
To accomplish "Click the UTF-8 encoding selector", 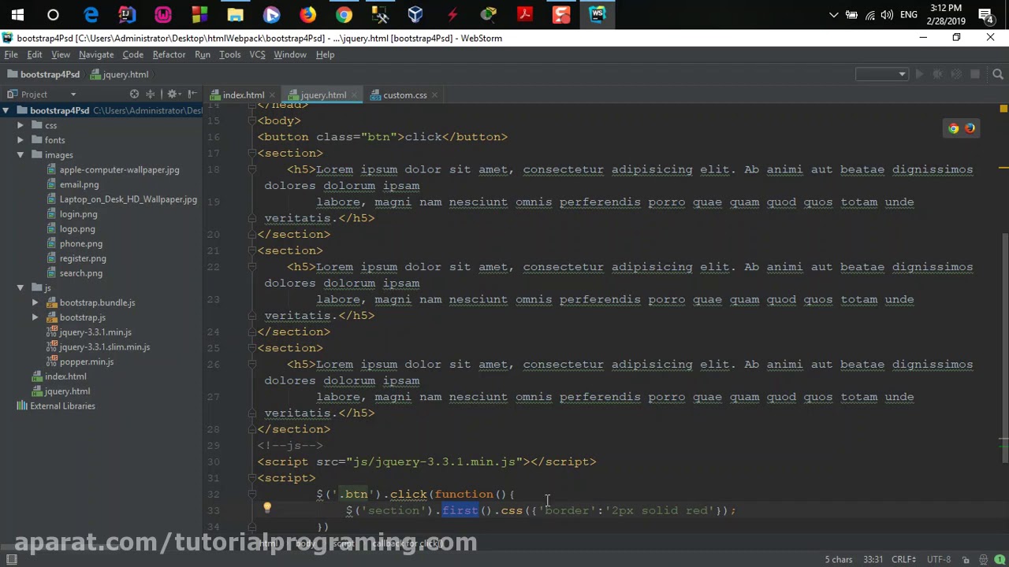I will coord(940,559).
